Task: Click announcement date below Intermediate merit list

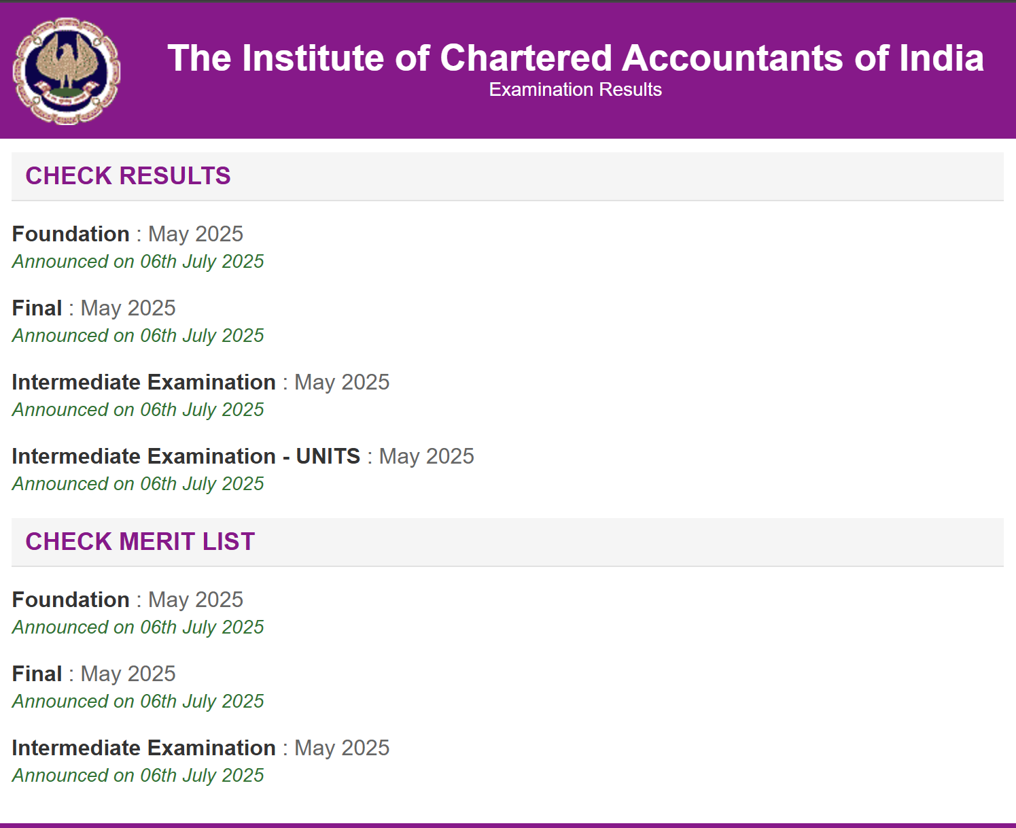Action: [138, 776]
